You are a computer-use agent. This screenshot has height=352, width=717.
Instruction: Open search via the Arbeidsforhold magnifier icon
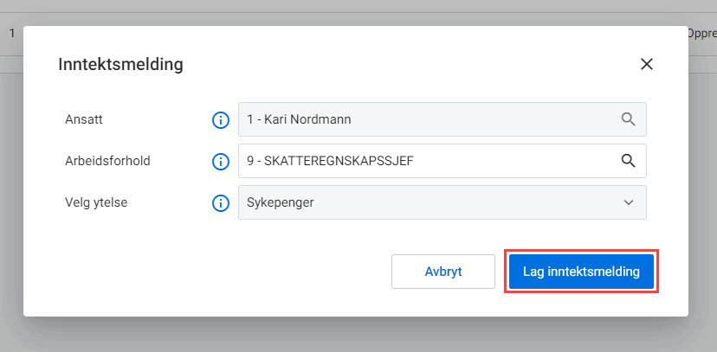tap(629, 161)
